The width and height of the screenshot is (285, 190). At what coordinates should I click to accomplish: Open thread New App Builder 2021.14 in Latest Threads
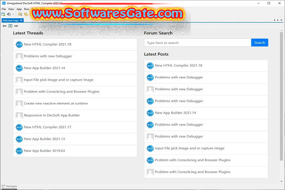[75, 68]
